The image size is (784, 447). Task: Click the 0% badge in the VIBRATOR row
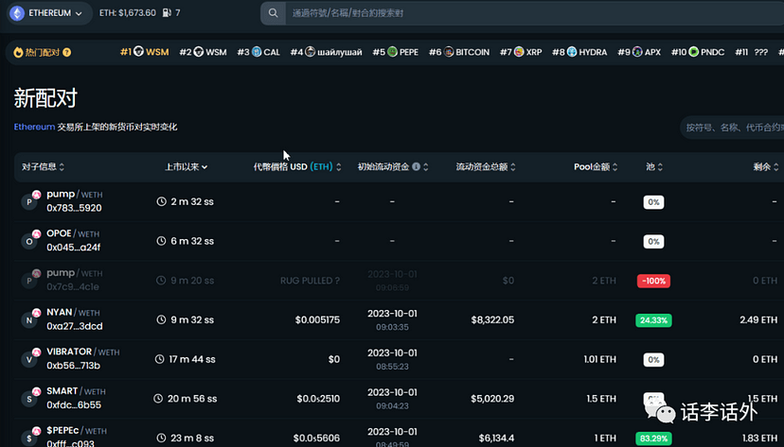click(x=653, y=360)
